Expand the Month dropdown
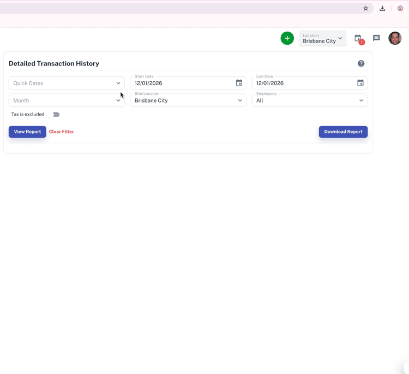The width and height of the screenshot is (409, 374). pyautogui.click(x=67, y=100)
